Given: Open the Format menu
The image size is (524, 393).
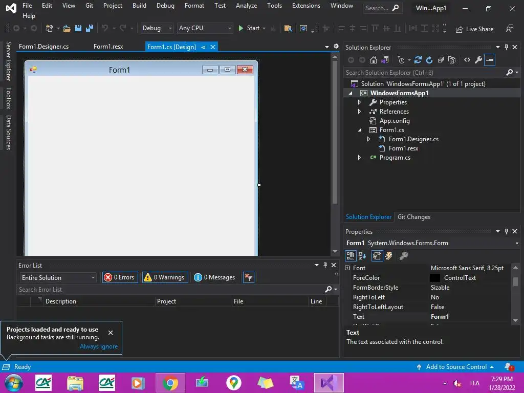Looking at the screenshot, I should pos(194,6).
